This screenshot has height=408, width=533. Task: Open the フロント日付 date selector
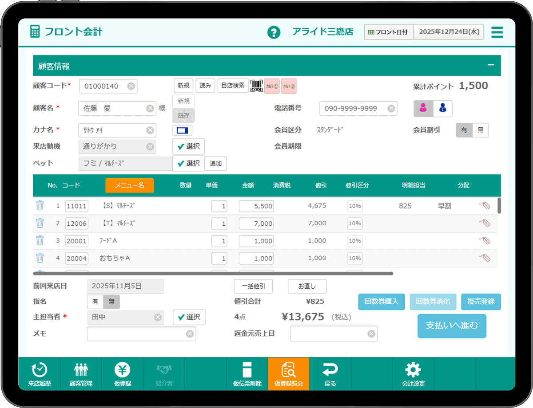(x=389, y=32)
